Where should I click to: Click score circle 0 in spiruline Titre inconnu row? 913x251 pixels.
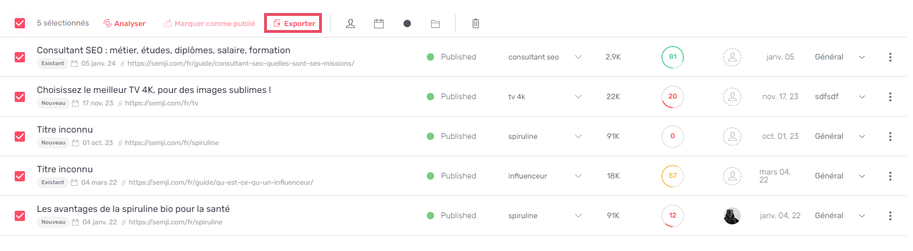tap(673, 136)
